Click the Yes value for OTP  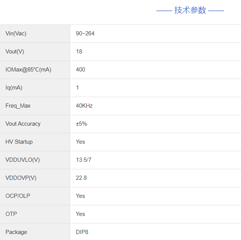[80, 214]
